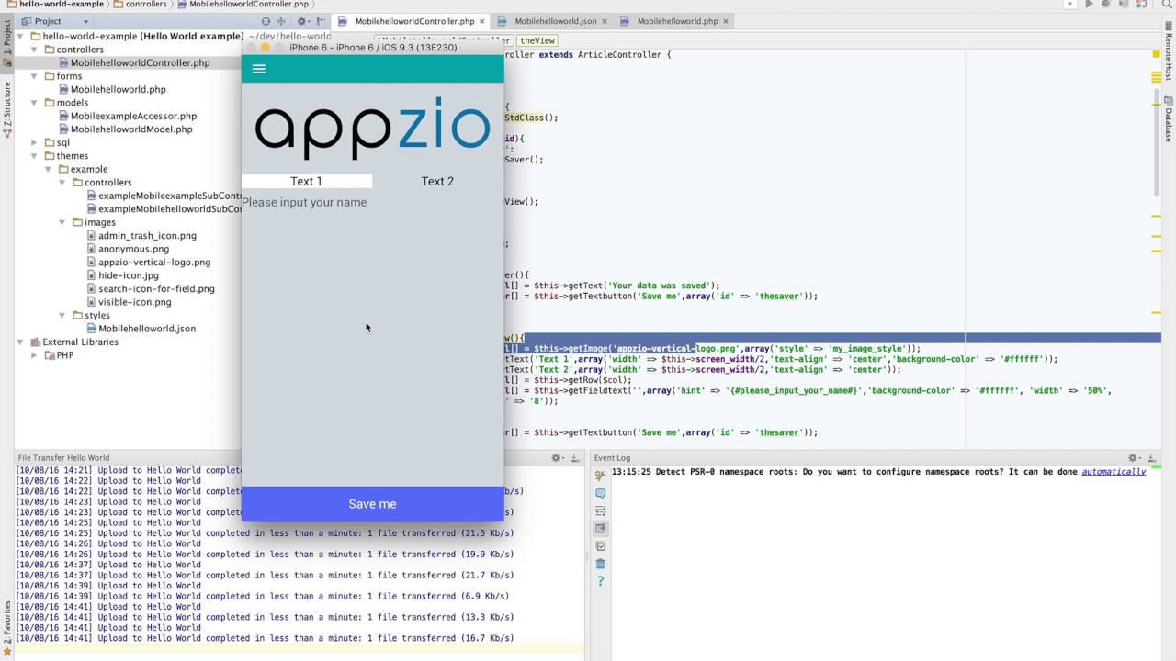Click the Event Log balloon notifications icon
This screenshot has height=661, width=1176.
point(600,493)
